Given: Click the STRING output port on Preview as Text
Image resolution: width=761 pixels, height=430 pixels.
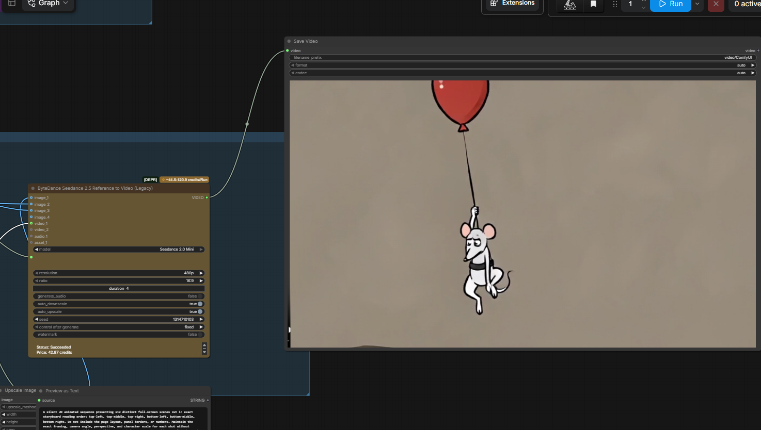Looking at the screenshot, I should pyautogui.click(x=208, y=400).
